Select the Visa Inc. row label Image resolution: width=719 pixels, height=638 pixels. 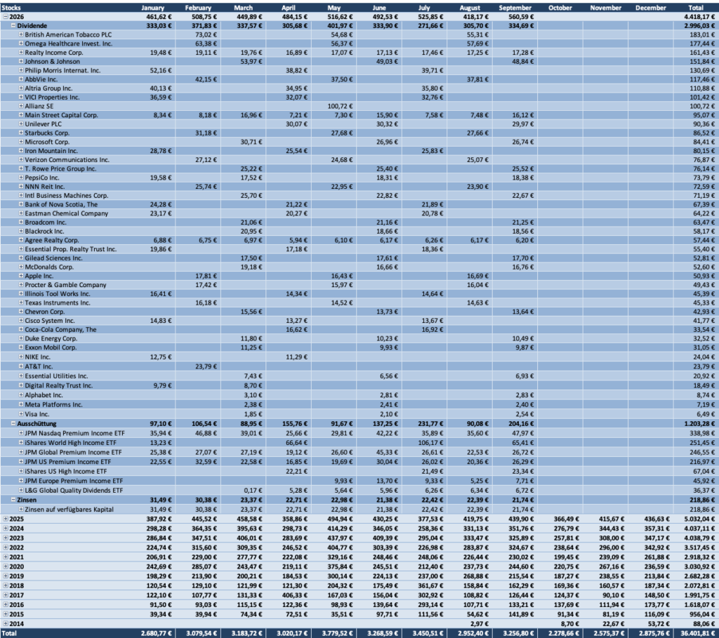37,414
